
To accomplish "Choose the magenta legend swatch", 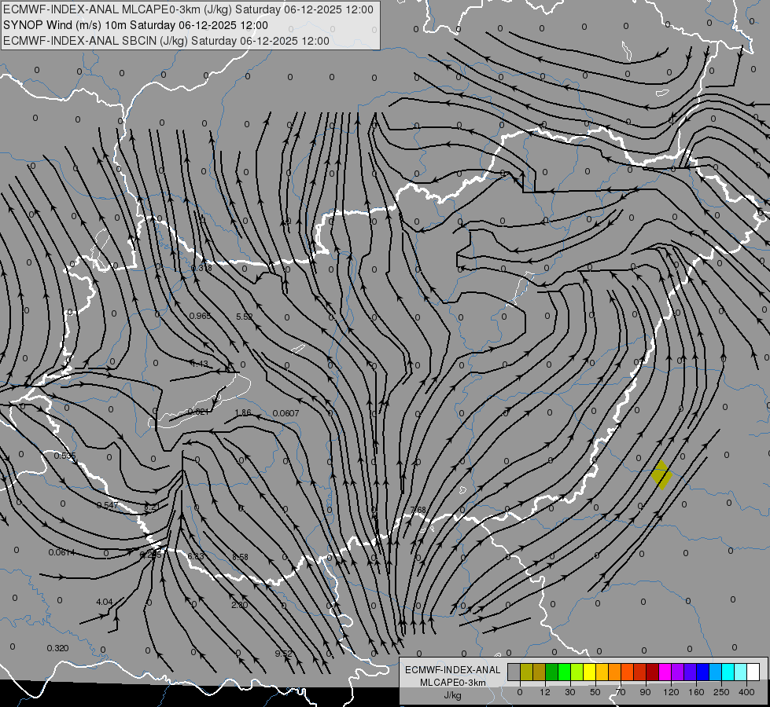I will point(665,672).
